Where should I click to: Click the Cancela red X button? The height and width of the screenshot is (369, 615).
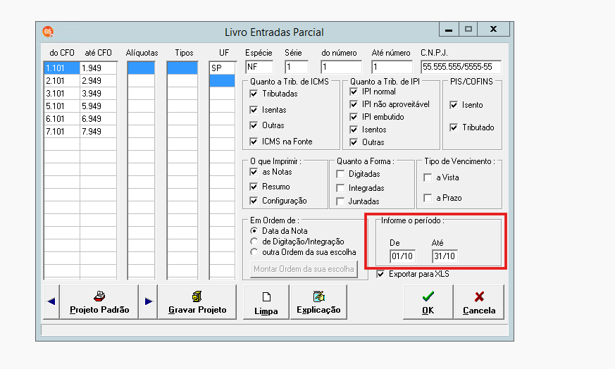[479, 302]
